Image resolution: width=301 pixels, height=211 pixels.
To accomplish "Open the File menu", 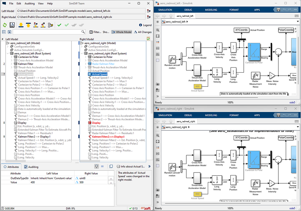I will tap(11, 4).
